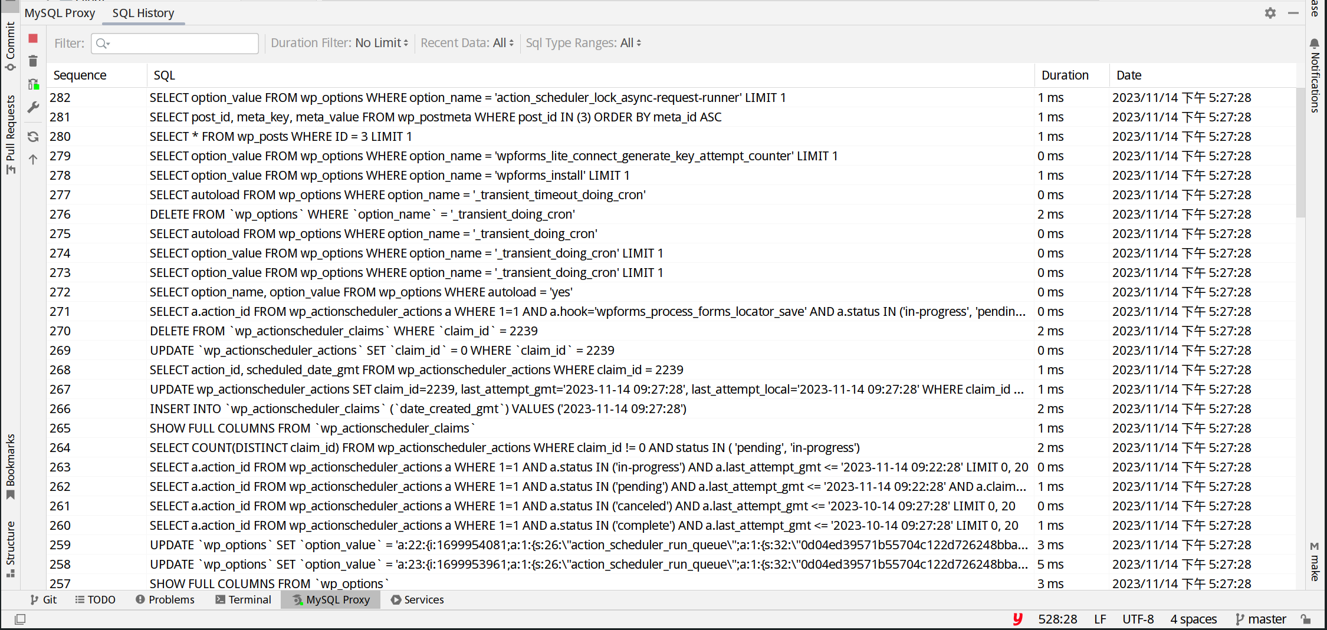This screenshot has height=630, width=1327.
Task: Select row 270 DELETE wp_actionscheduler_claims
Action: click(x=672, y=331)
